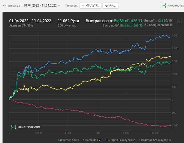Toggle the Всего по EV legend entry
Image resolution: width=184 pixels, height=143 pixels.
(x=92, y=140)
